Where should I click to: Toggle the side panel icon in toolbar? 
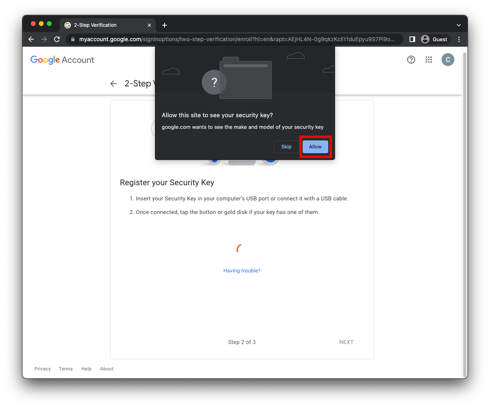tap(412, 39)
